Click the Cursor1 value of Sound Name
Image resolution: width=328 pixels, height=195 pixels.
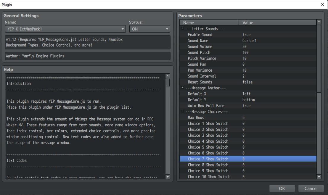click(x=249, y=41)
